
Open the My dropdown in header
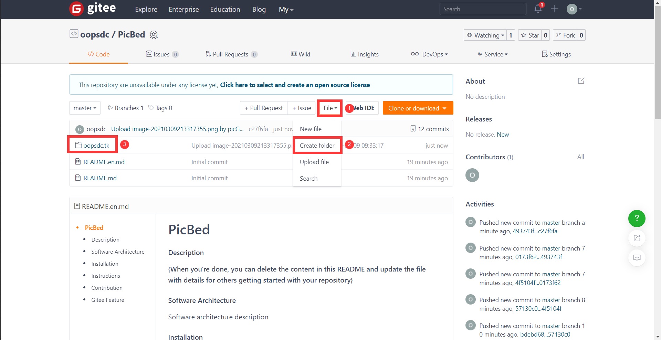point(286,10)
